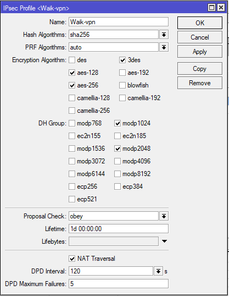Toggle the NAT Traversal checkbox
The height and width of the screenshot is (296, 229).
click(72, 259)
